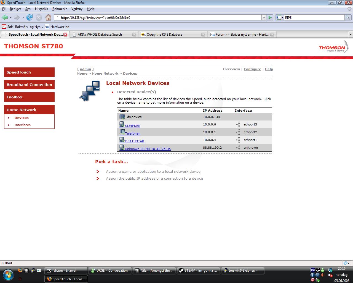Click the computer icon beside SLEIPNER

point(122,124)
